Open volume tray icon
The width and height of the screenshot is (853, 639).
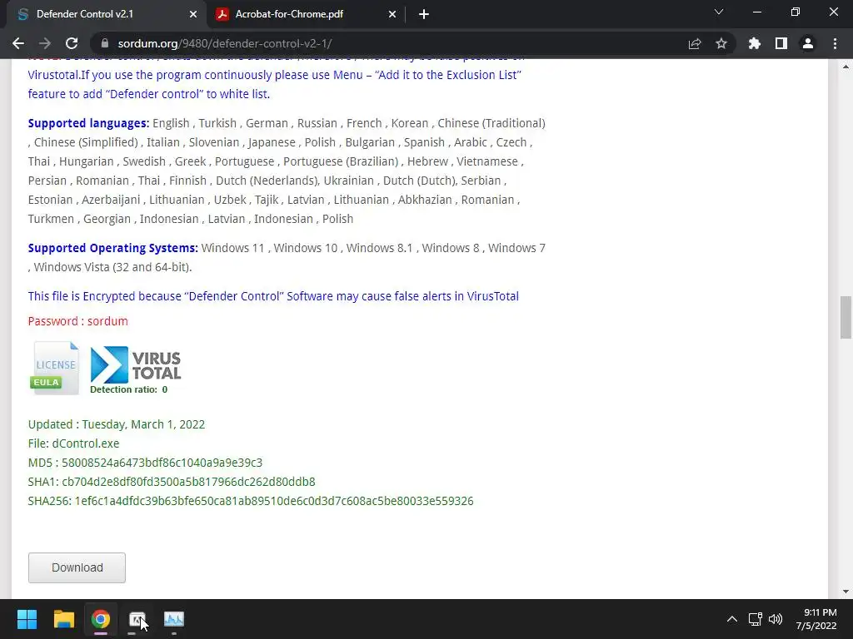coord(776,619)
